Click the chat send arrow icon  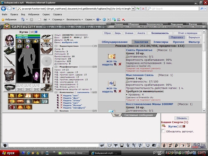pos(102,146)
